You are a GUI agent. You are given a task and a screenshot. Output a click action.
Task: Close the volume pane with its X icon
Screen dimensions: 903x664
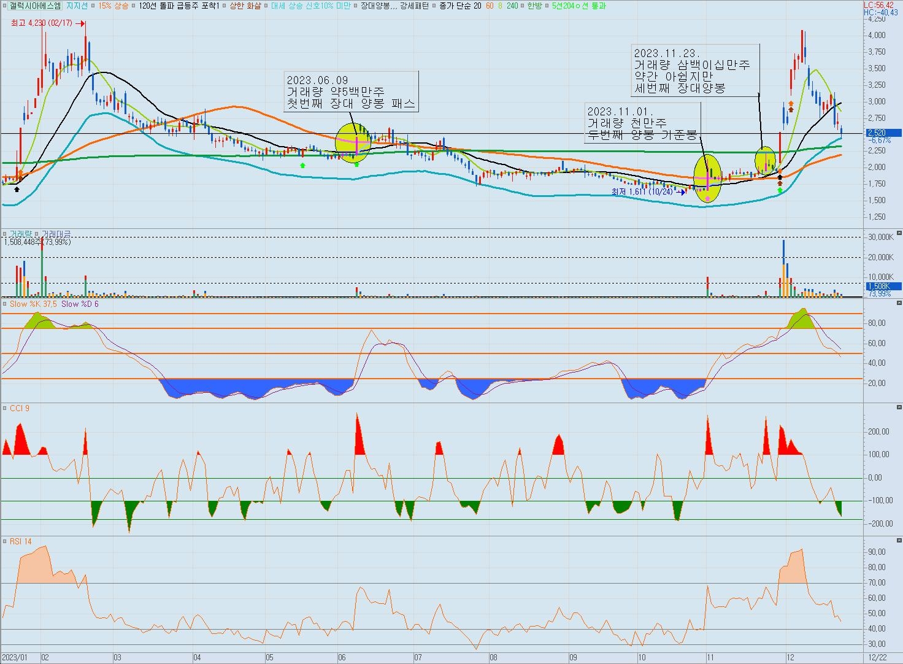click(x=899, y=233)
